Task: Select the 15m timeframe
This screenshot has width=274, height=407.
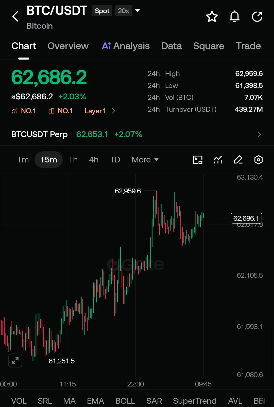Action: pos(48,160)
